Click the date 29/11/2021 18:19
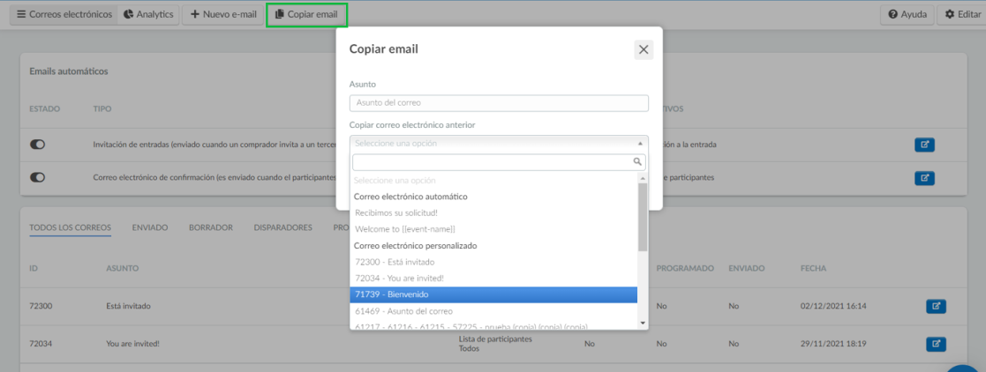Screen dimensions: 986x372 (833, 344)
